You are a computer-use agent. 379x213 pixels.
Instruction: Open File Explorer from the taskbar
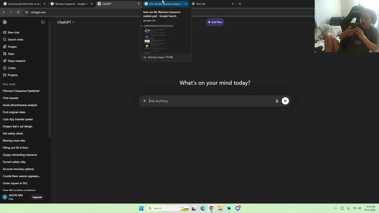(x=220, y=208)
